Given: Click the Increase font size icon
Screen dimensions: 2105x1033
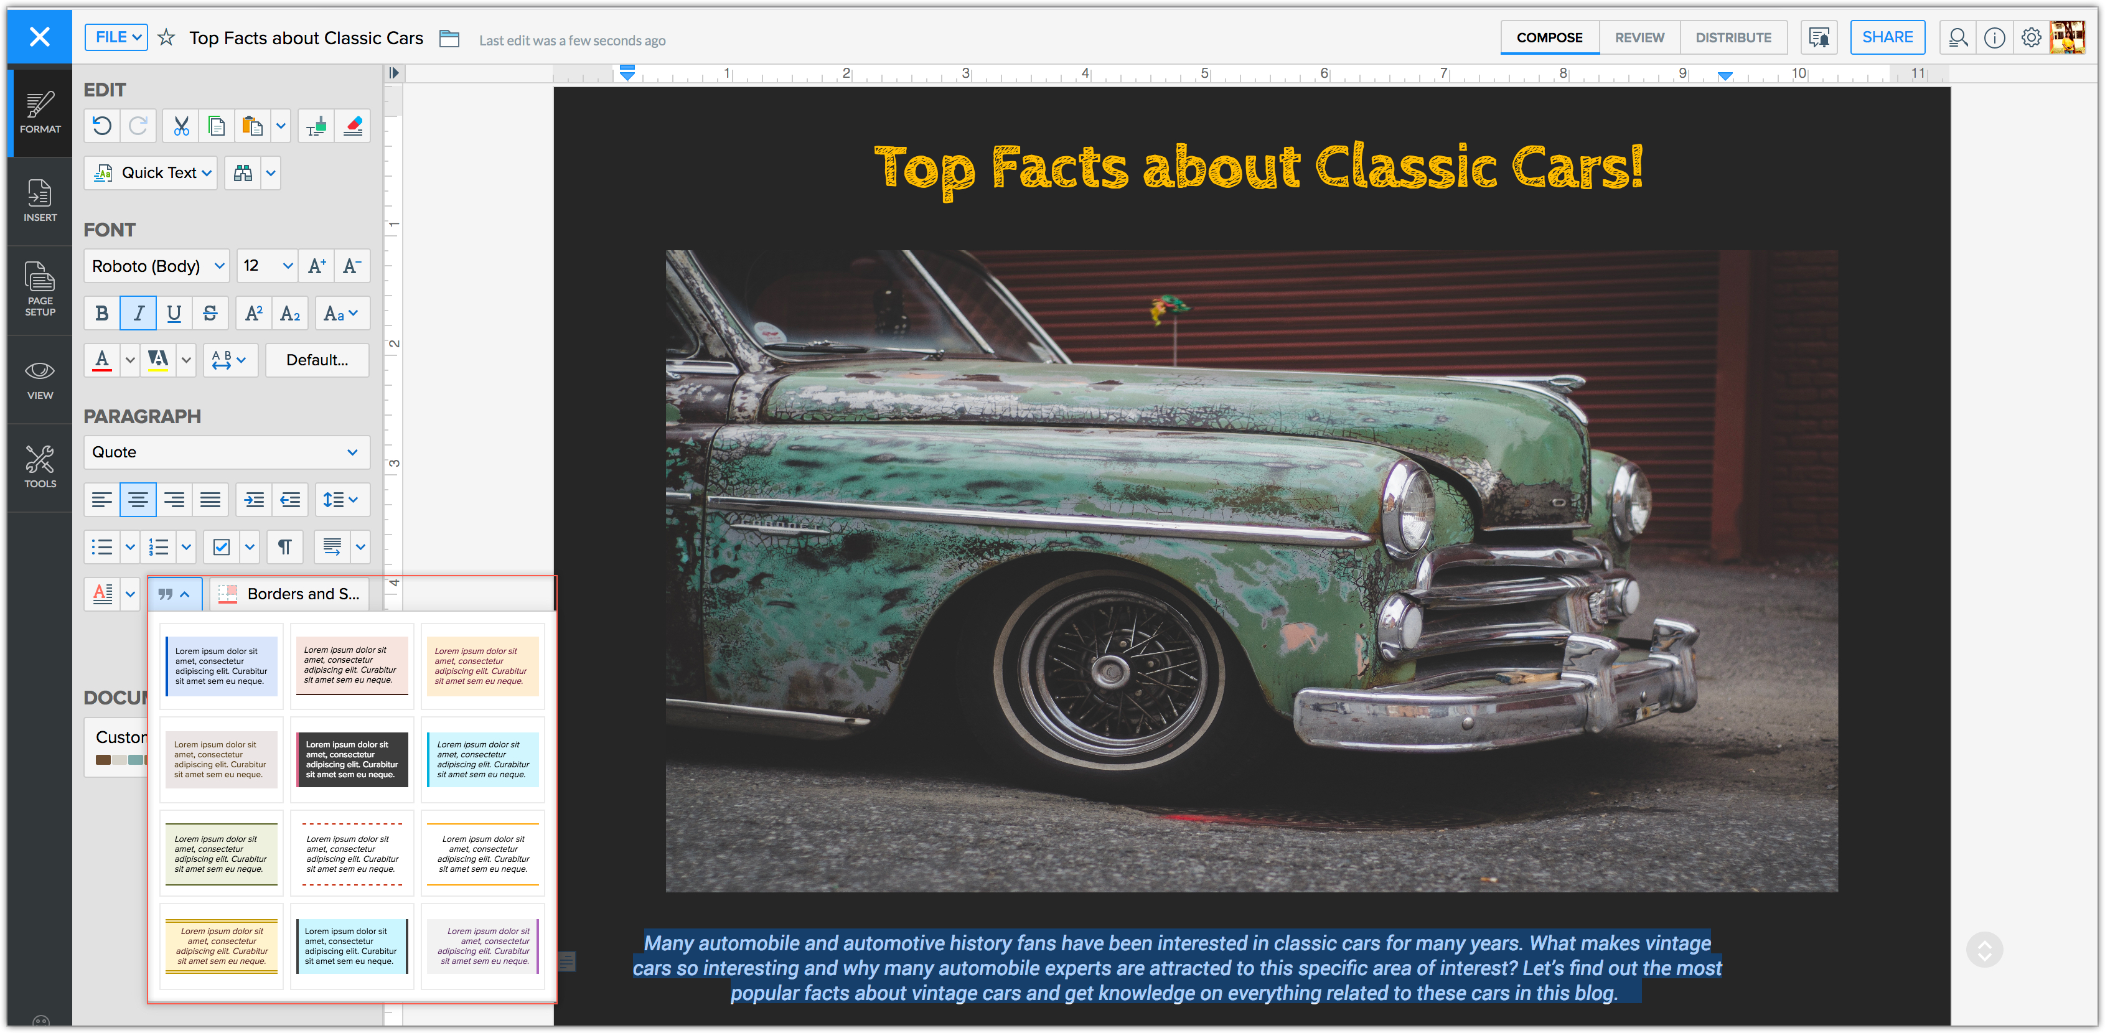Looking at the screenshot, I should click(x=317, y=266).
